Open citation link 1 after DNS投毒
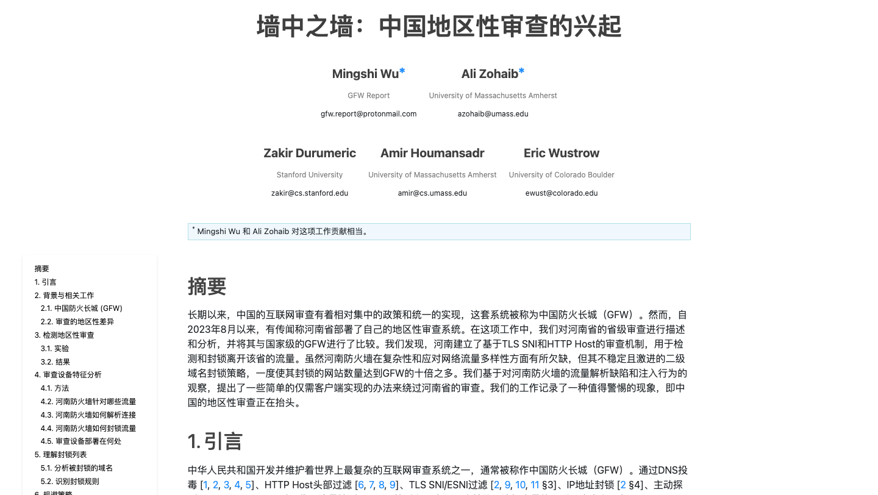 205,485
